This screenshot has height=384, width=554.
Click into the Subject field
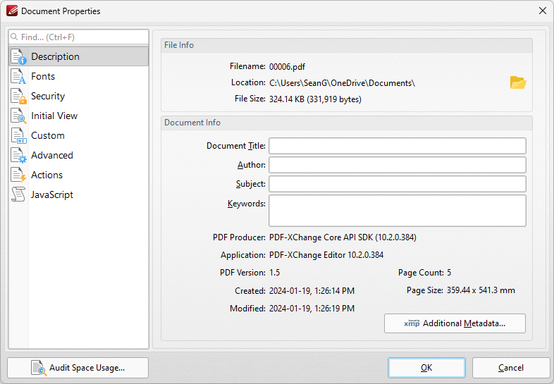click(x=398, y=184)
